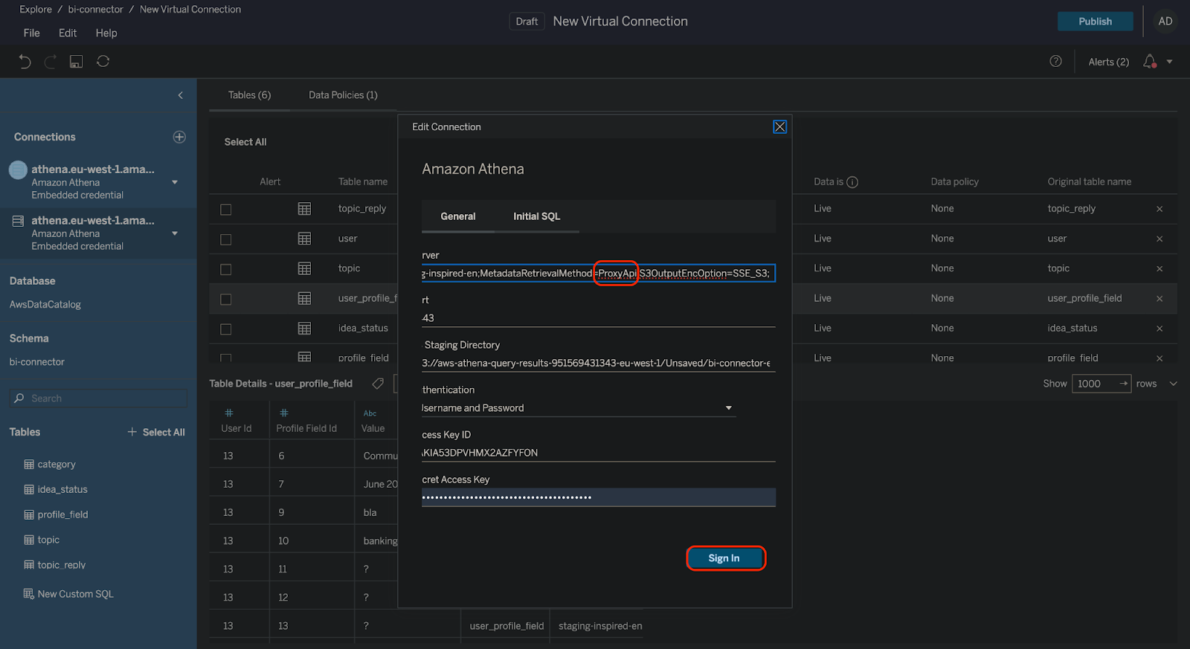Screen dimensions: 1190x649
Task: Click the table grid icon for user row
Action: point(304,239)
